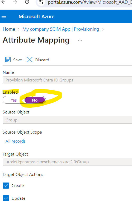Click the Enabled label
This screenshot has width=132, height=205.
point(10,92)
